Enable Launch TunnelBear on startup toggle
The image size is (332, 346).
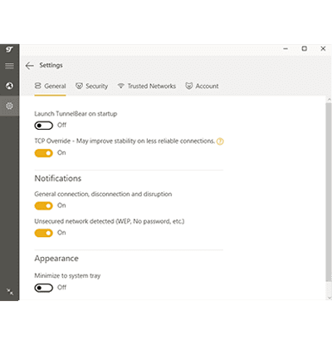click(x=44, y=126)
